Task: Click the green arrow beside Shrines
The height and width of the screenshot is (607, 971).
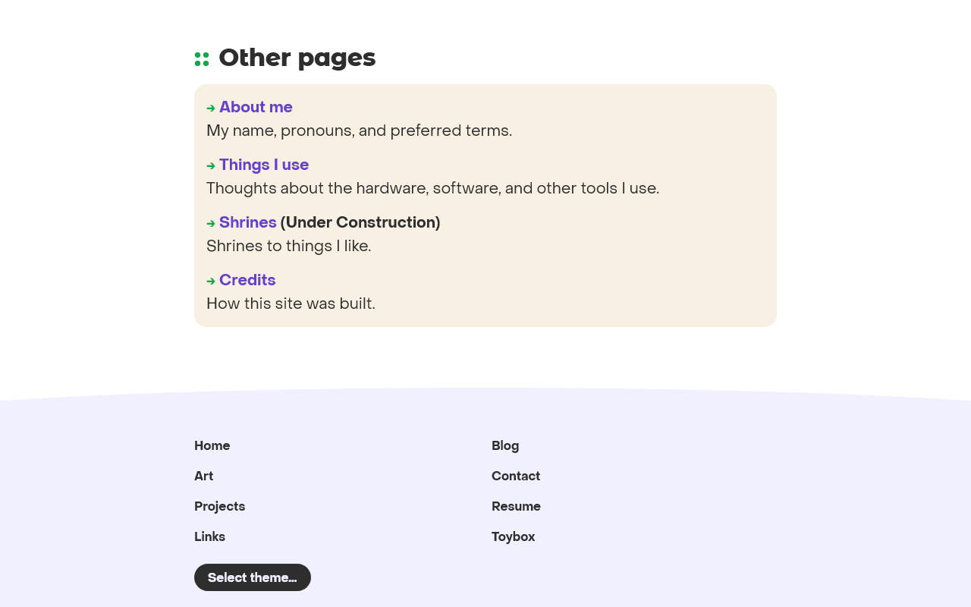Action: coord(211,223)
